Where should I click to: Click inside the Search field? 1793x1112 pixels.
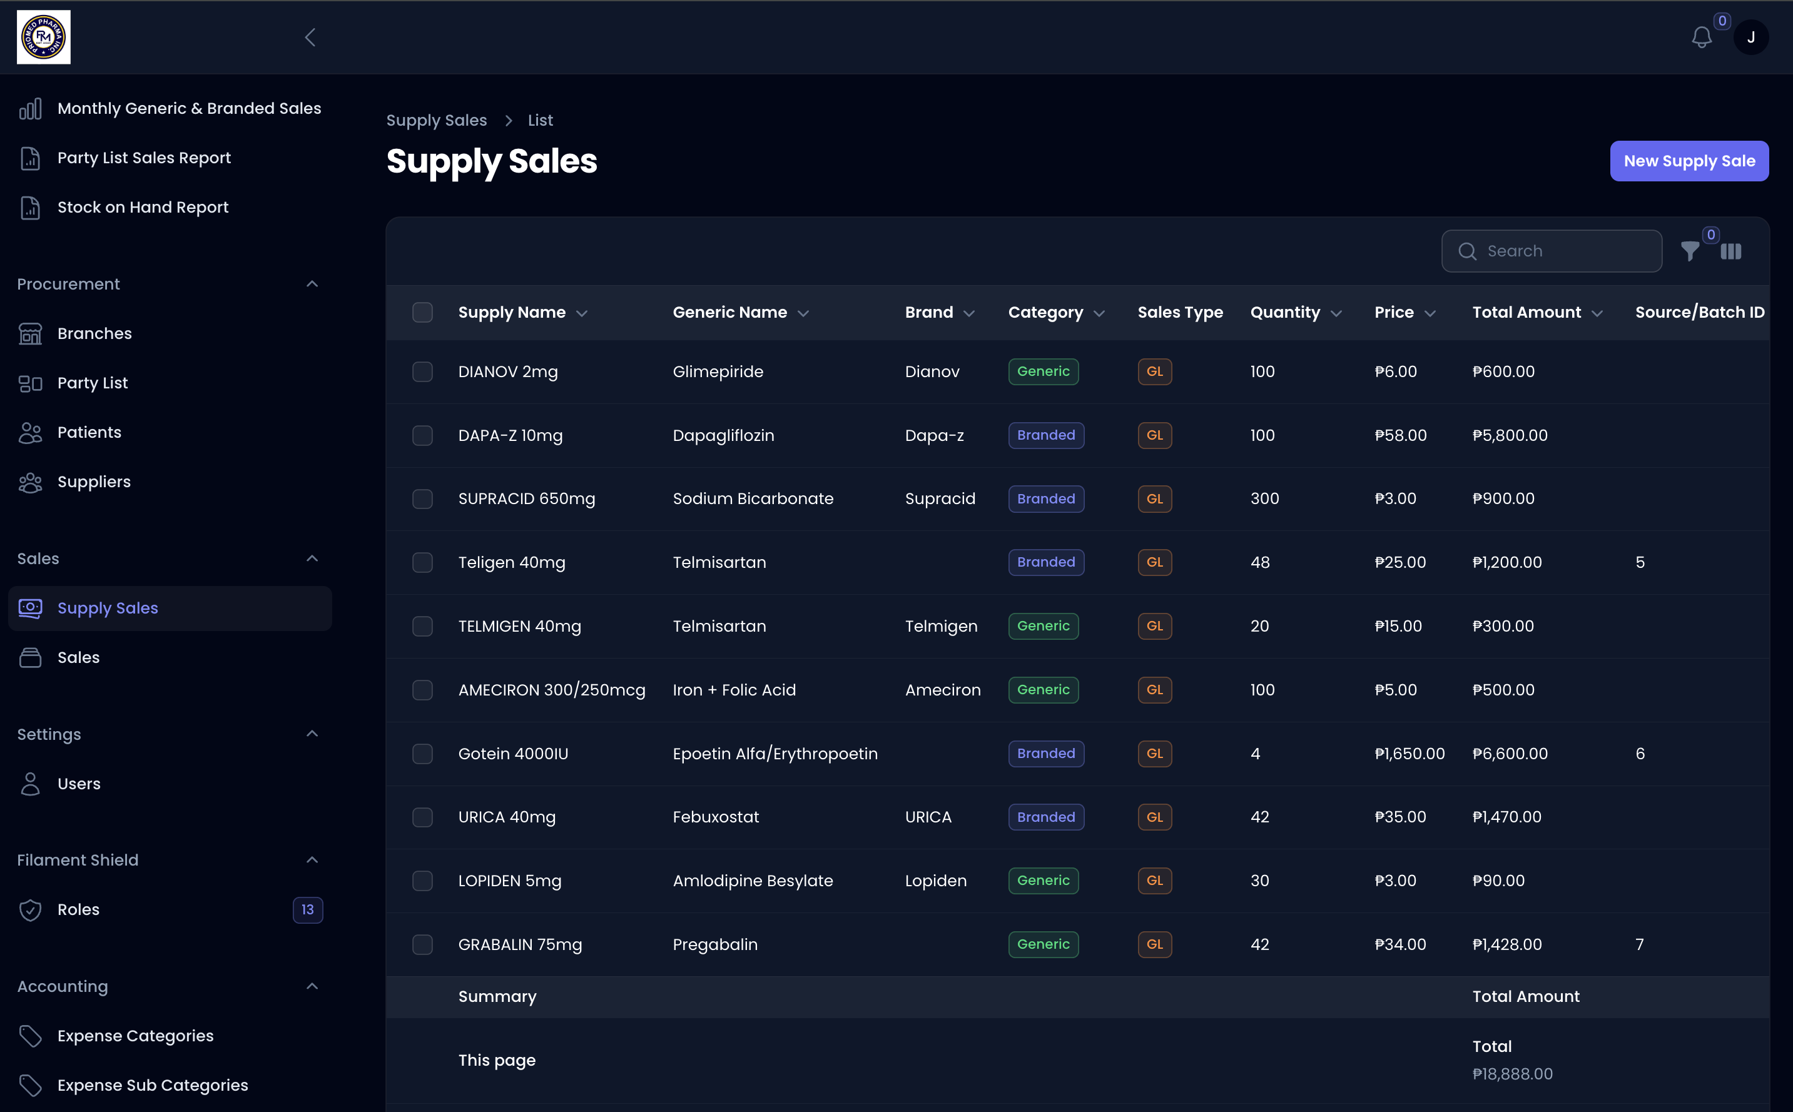coord(1552,251)
